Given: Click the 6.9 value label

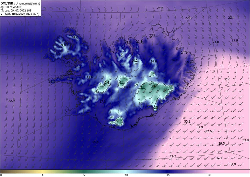Looking at the screenshot, I should click(x=156, y=107).
